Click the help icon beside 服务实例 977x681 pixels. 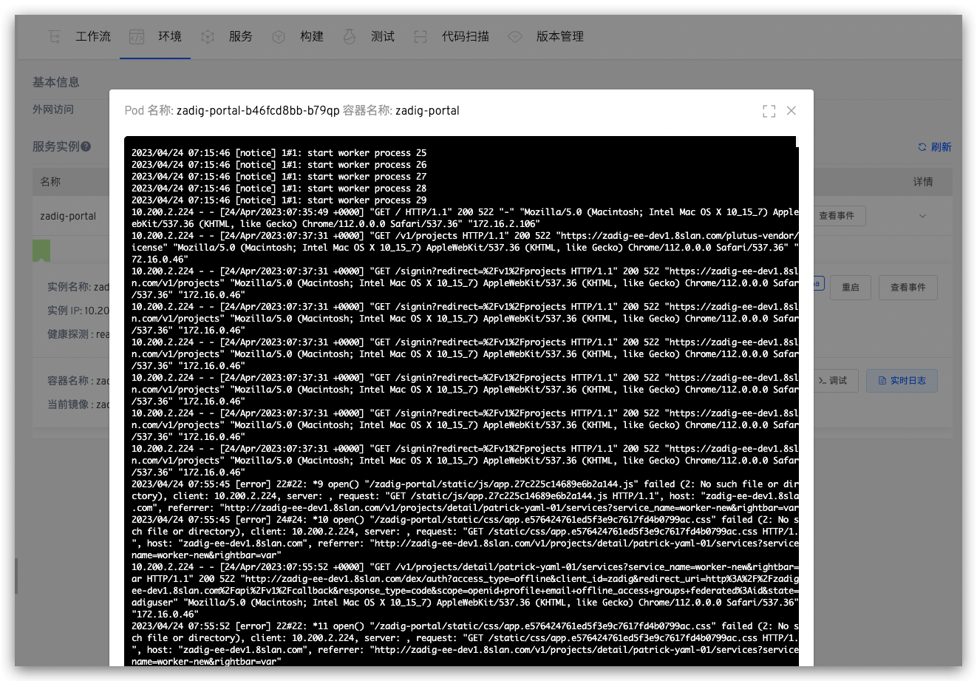(x=86, y=147)
